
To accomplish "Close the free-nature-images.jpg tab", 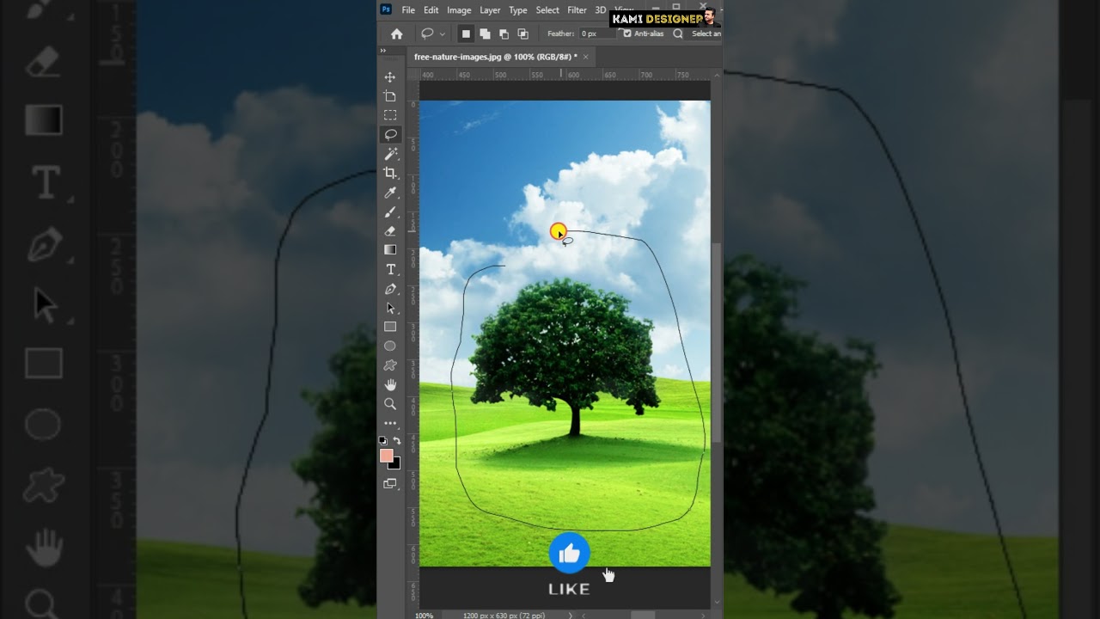I will click(586, 57).
